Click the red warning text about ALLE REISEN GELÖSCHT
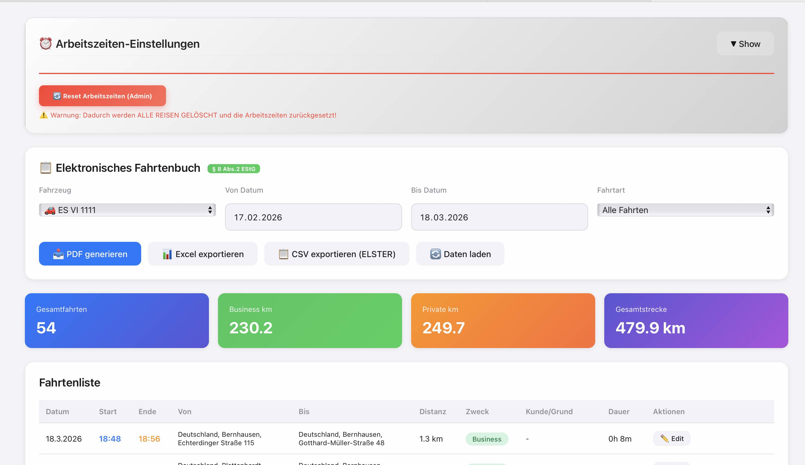Viewport: 805px width, 465px height. (x=193, y=115)
